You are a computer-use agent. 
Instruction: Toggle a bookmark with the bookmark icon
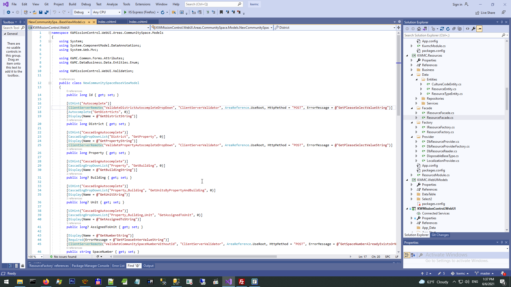221,12
